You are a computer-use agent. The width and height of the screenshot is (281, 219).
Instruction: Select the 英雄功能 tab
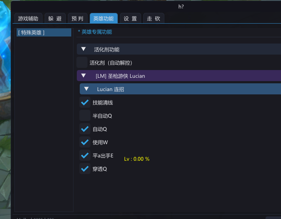tap(104, 18)
